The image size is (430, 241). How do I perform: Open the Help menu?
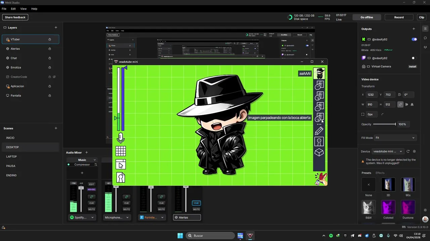point(34,9)
